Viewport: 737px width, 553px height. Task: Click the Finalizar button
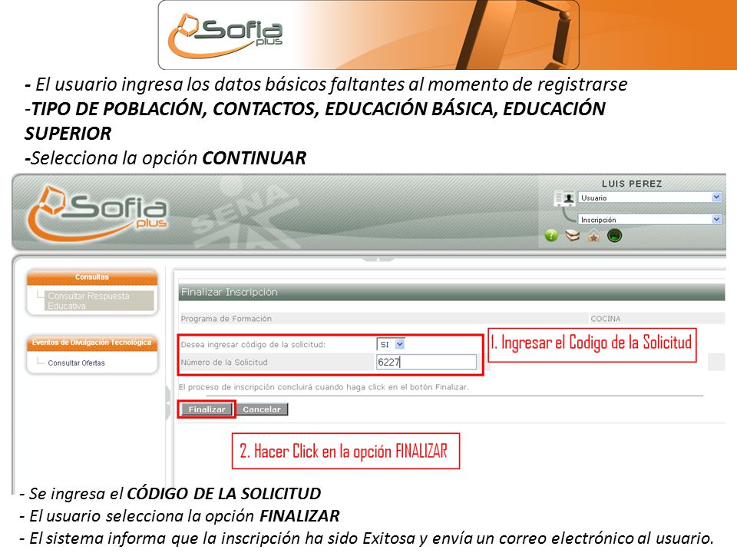tap(207, 409)
